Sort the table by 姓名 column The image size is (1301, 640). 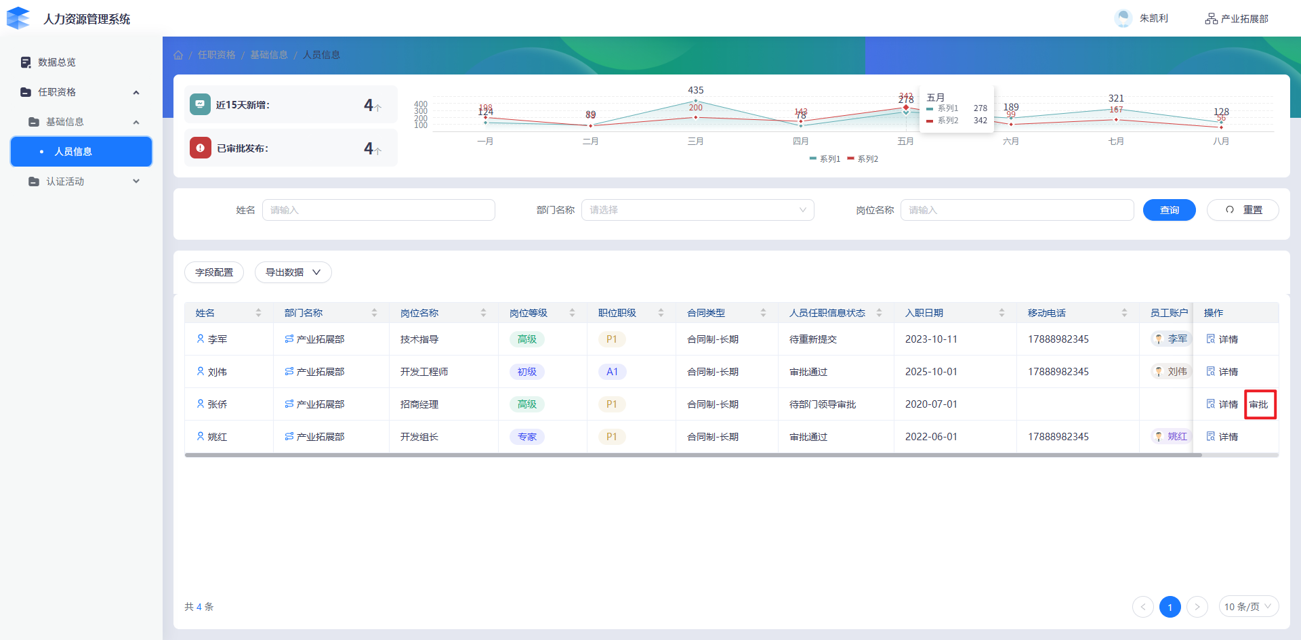click(x=258, y=313)
